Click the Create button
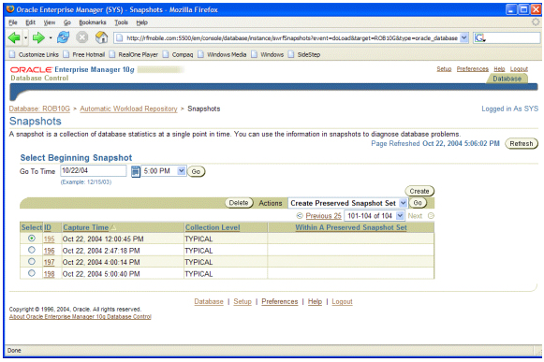 [419, 191]
